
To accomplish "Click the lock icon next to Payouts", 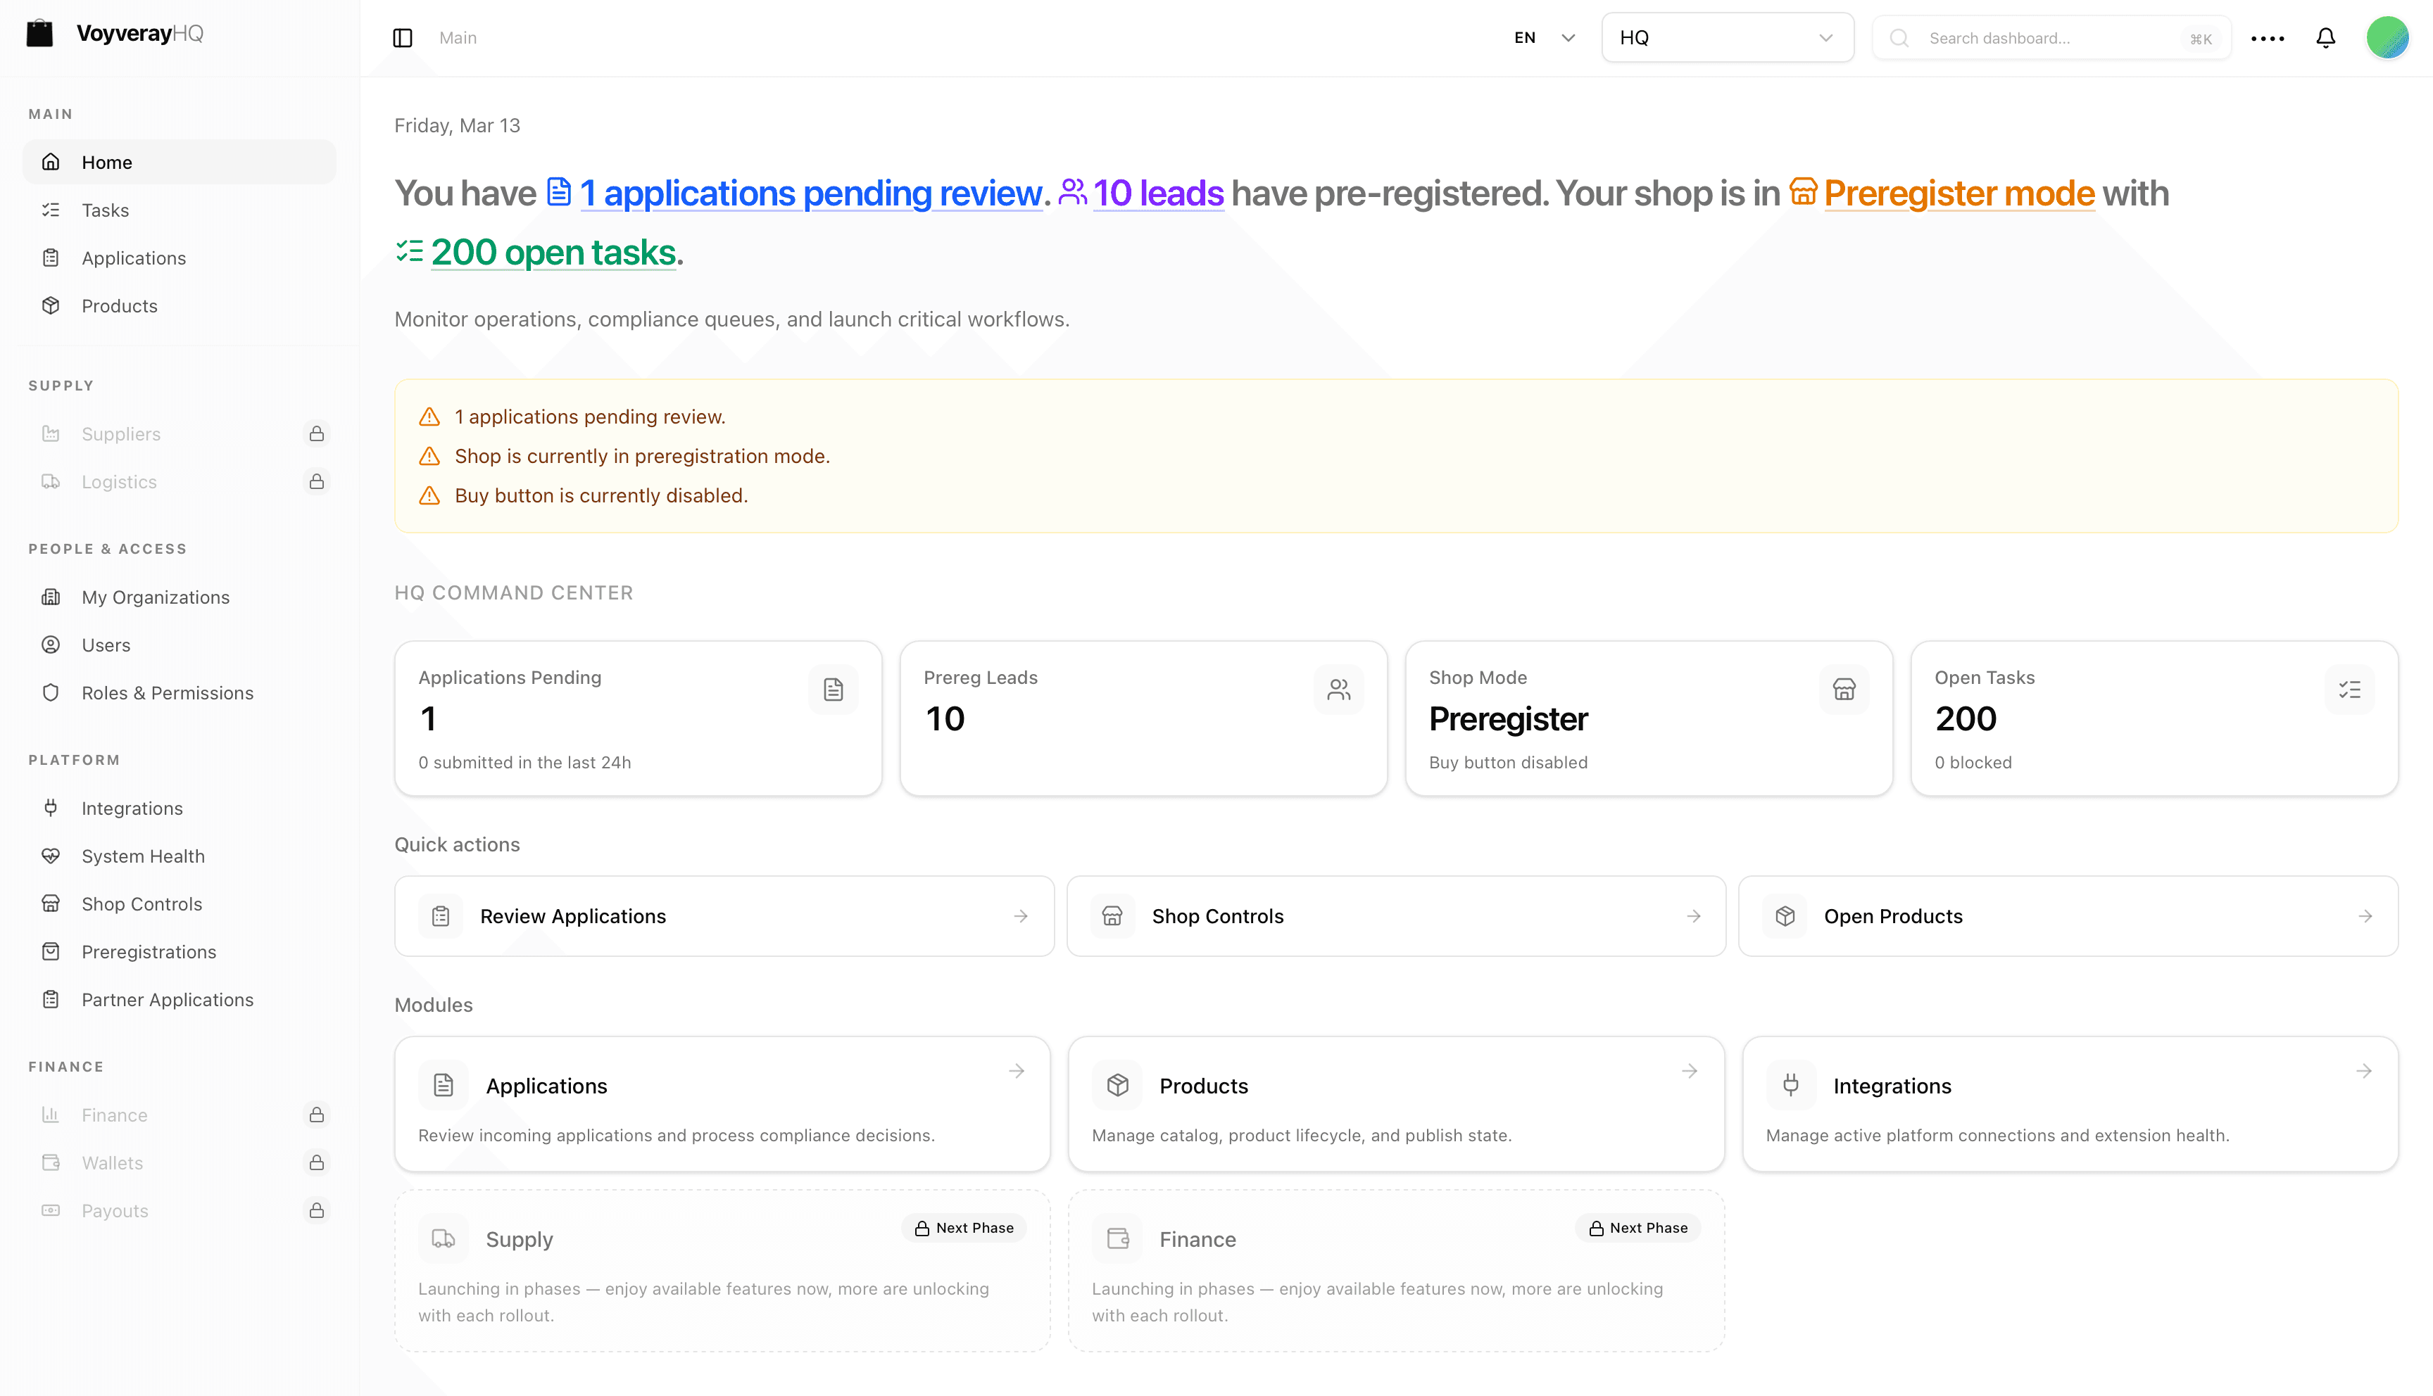I will click(x=318, y=1210).
